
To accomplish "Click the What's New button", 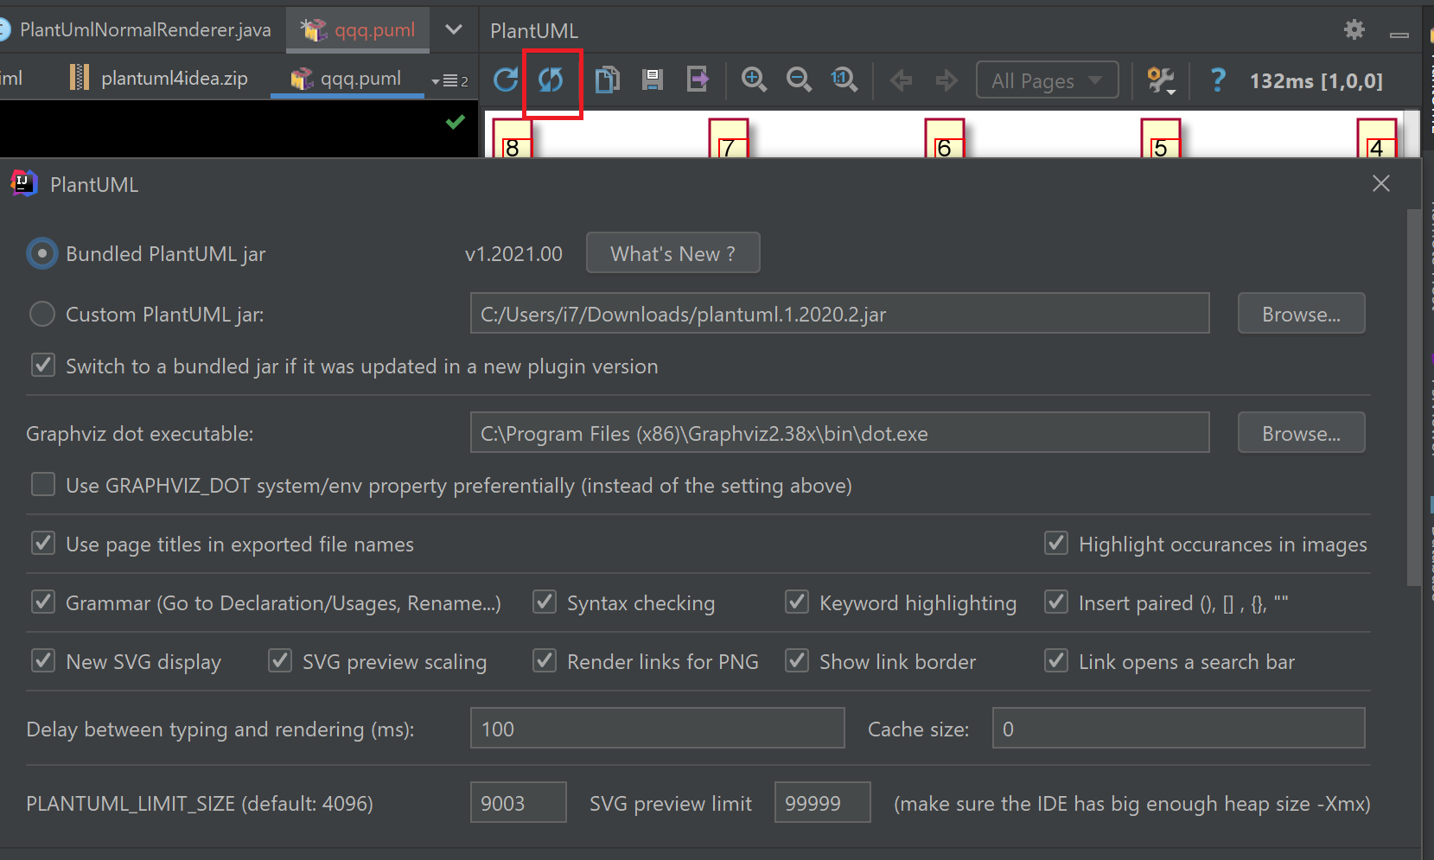I will point(672,253).
